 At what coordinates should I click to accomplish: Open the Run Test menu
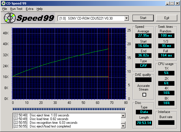coord(16,9)
